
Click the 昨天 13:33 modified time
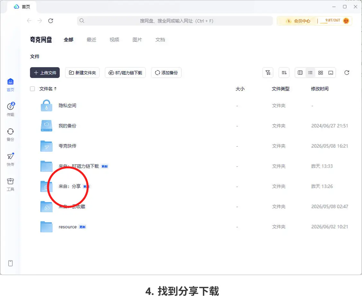tap(322, 166)
